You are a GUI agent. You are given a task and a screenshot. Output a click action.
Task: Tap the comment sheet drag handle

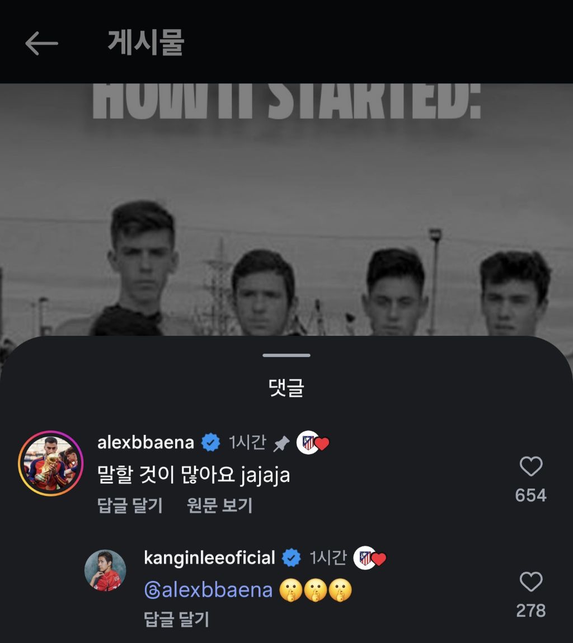pos(286,355)
